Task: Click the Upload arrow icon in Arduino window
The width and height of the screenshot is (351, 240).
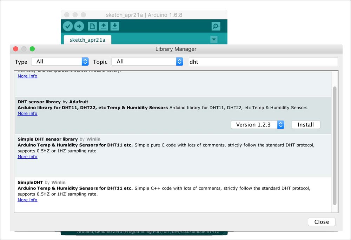Action: click(x=79, y=26)
